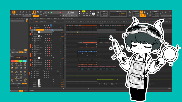The width and height of the screenshot is (182, 102).
Task: Toggle the global read automation R button
Action: (93, 14)
